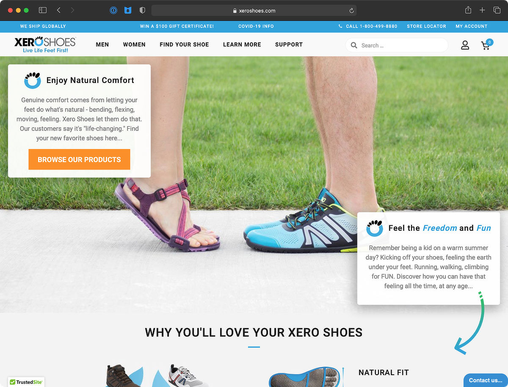Open the LEARN MORE menu
The height and width of the screenshot is (387, 508).
click(x=242, y=44)
